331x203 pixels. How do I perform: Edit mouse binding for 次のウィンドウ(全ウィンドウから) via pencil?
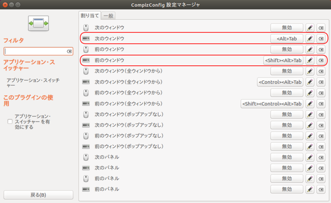pyautogui.click(x=309, y=71)
